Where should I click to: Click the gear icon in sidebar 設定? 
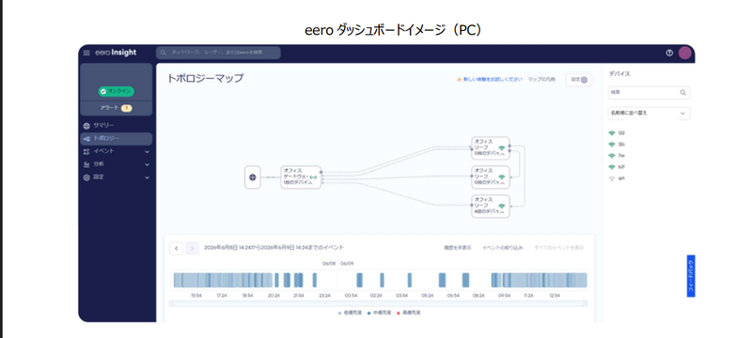click(x=86, y=177)
